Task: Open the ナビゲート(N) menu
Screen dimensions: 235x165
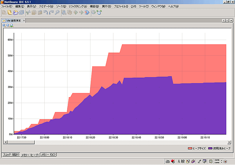Action: (x=46, y=6)
